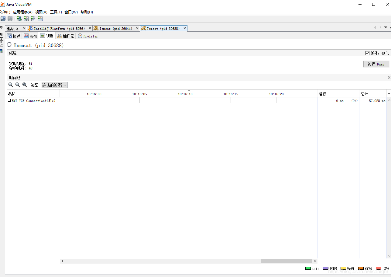The height and width of the screenshot is (277, 391).
Task: Click the yellow 等待 legend swatch
Action: [343, 268]
